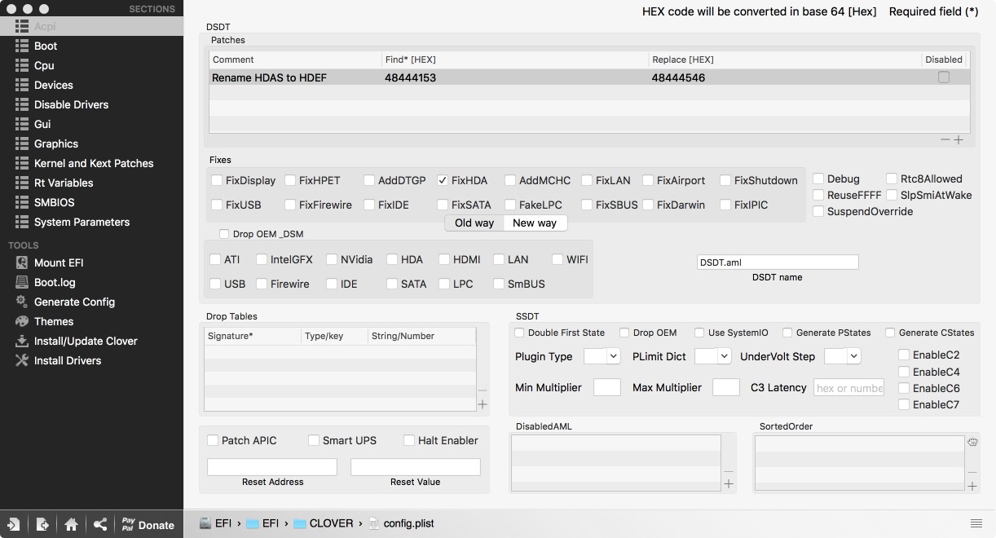This screenshot has height=538, width=996.
Task: Open the Plugin Type dropdown
Action: pos(602,356)
